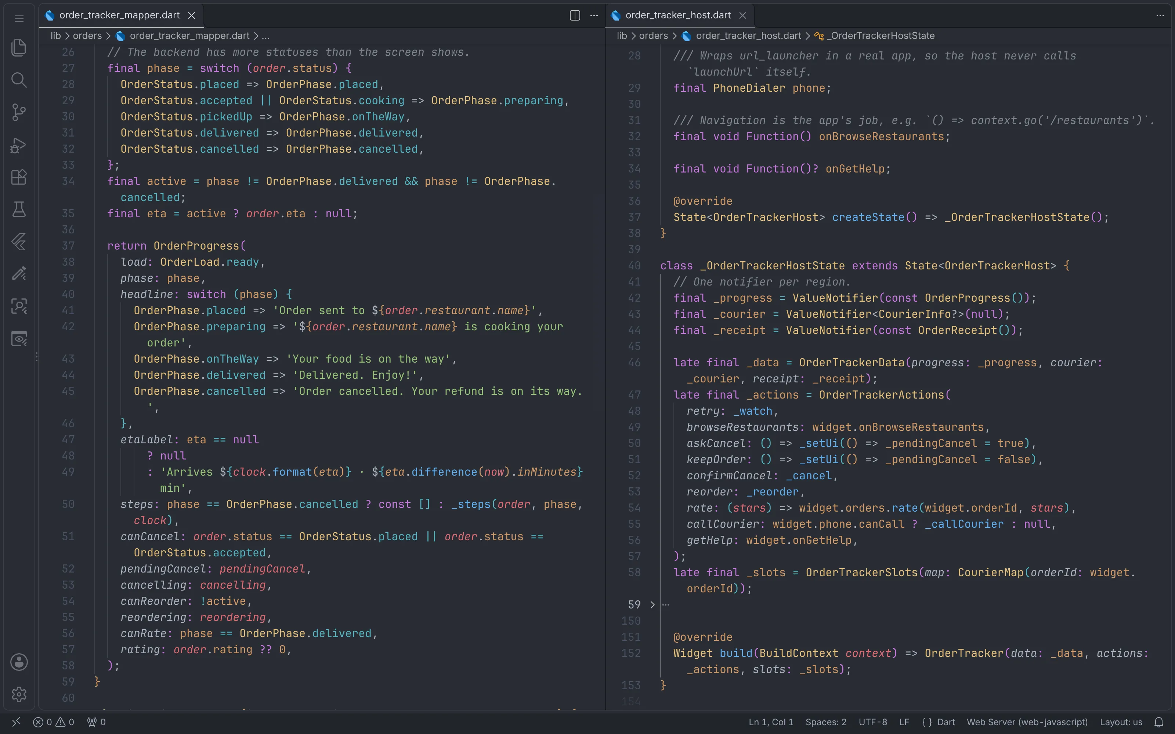Go to line via Ln 1, Col 1
1175x734 pixels.
tap(771, 722)
